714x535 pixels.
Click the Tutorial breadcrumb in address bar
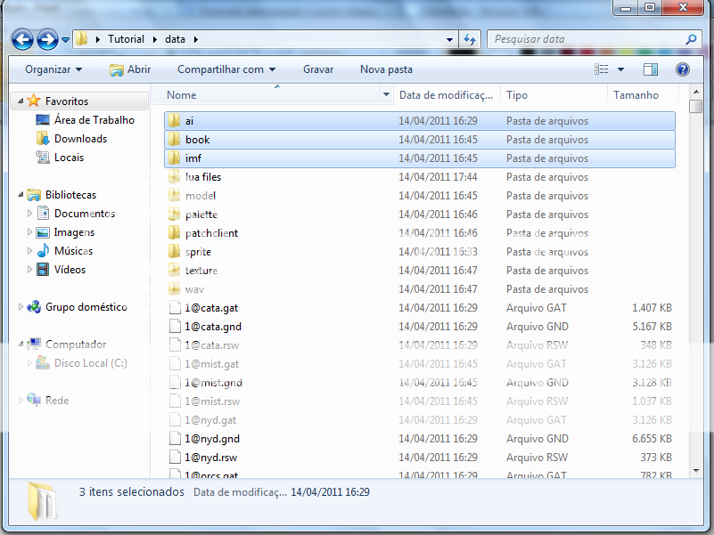126,39
